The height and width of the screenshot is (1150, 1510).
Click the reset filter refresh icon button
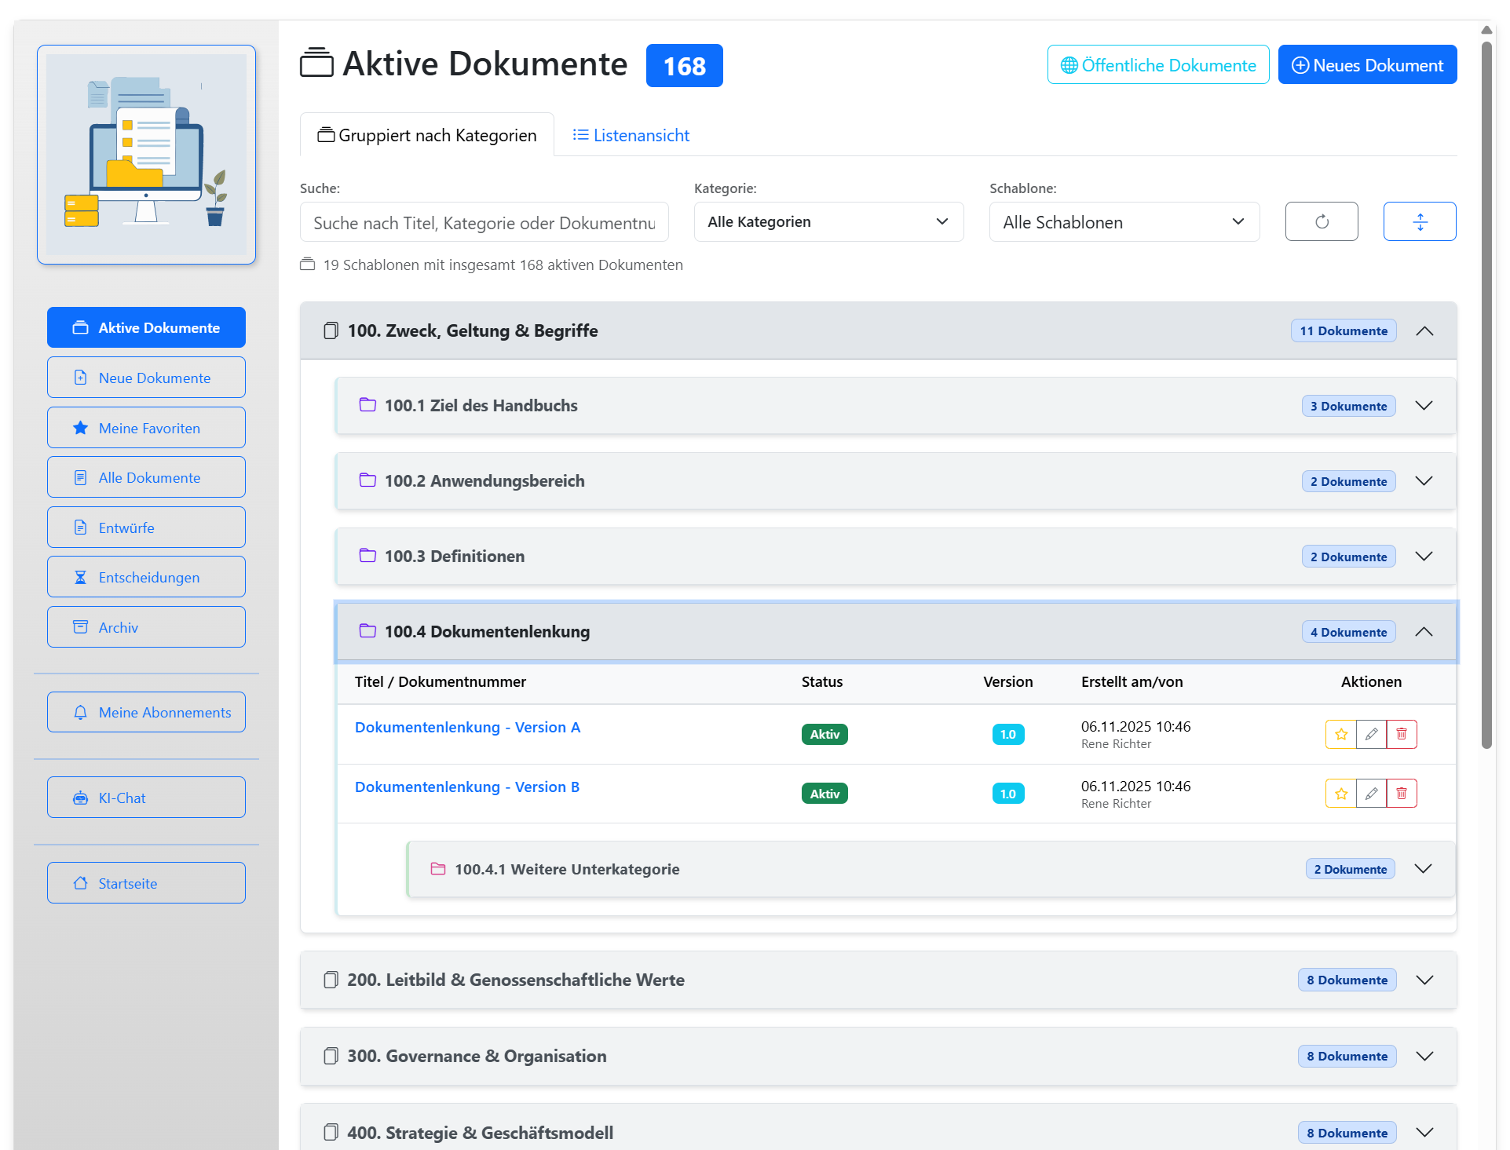coord(1322,221)
